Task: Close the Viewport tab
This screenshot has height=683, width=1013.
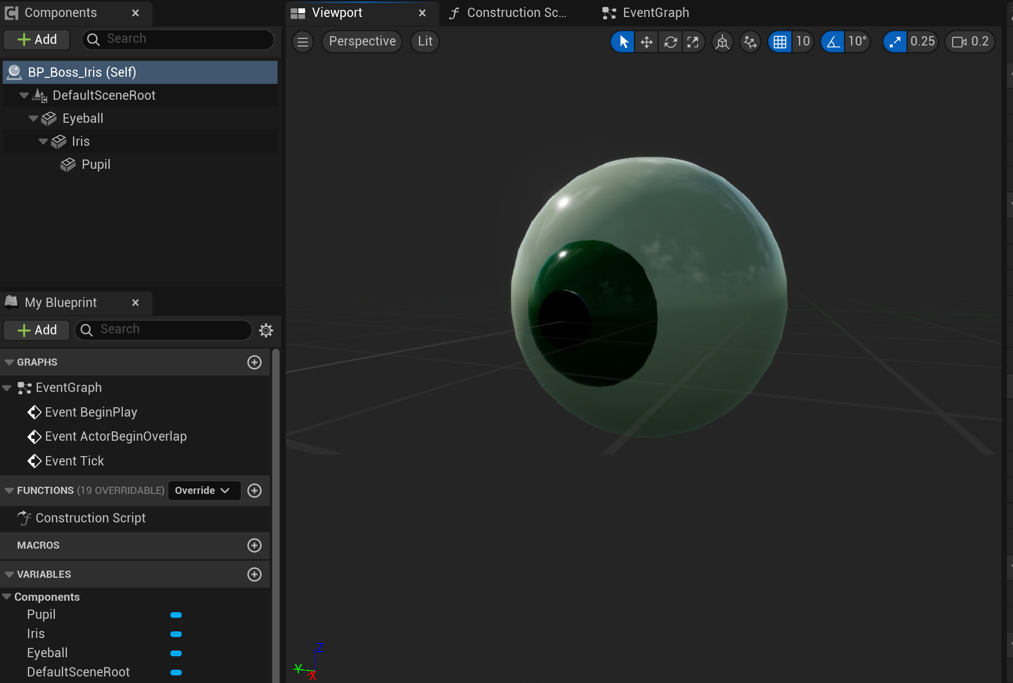Action: click(x=422, y=13)
